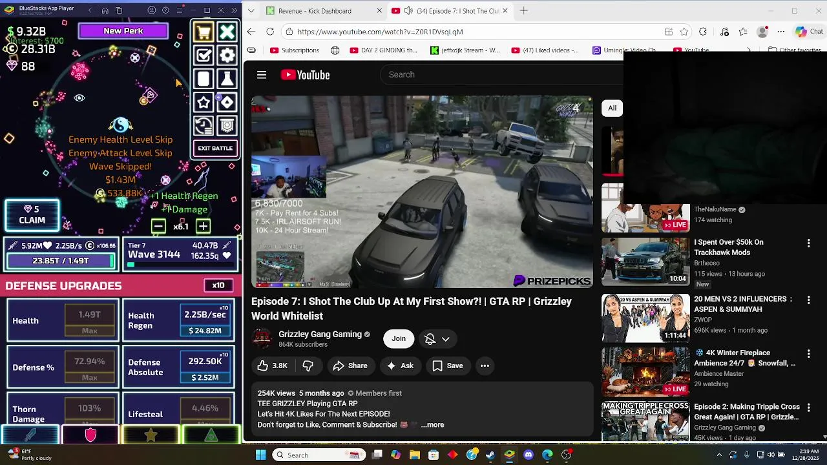Open BlueStacks recent apps icon

120,10
